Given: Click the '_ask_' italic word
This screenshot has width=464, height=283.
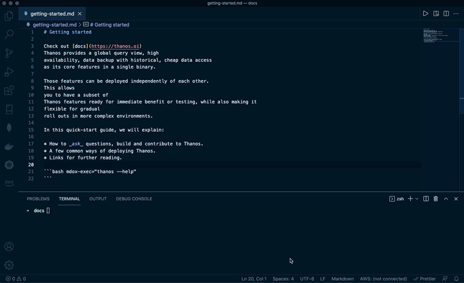Looking at the screenshot, I should (76, 143).
